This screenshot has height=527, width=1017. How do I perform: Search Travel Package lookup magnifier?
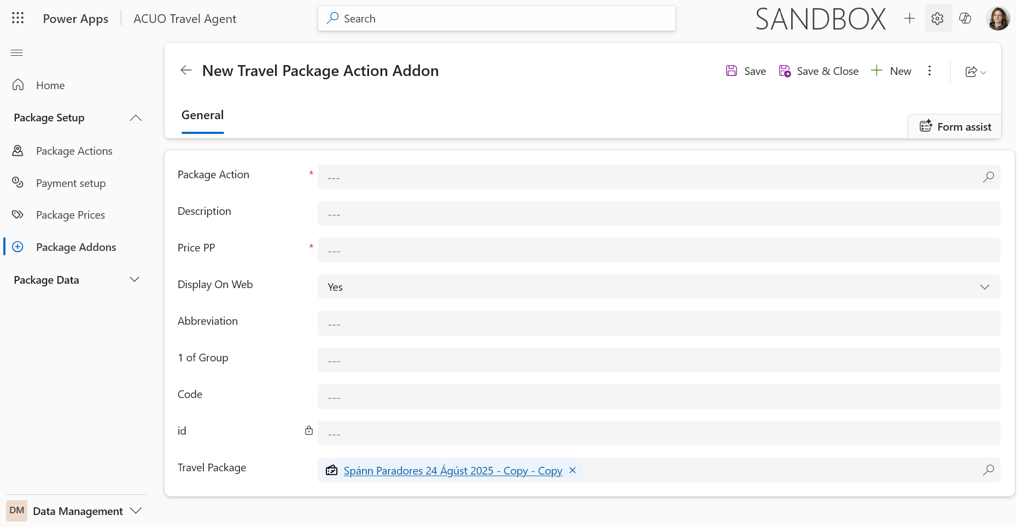(989, 470)
